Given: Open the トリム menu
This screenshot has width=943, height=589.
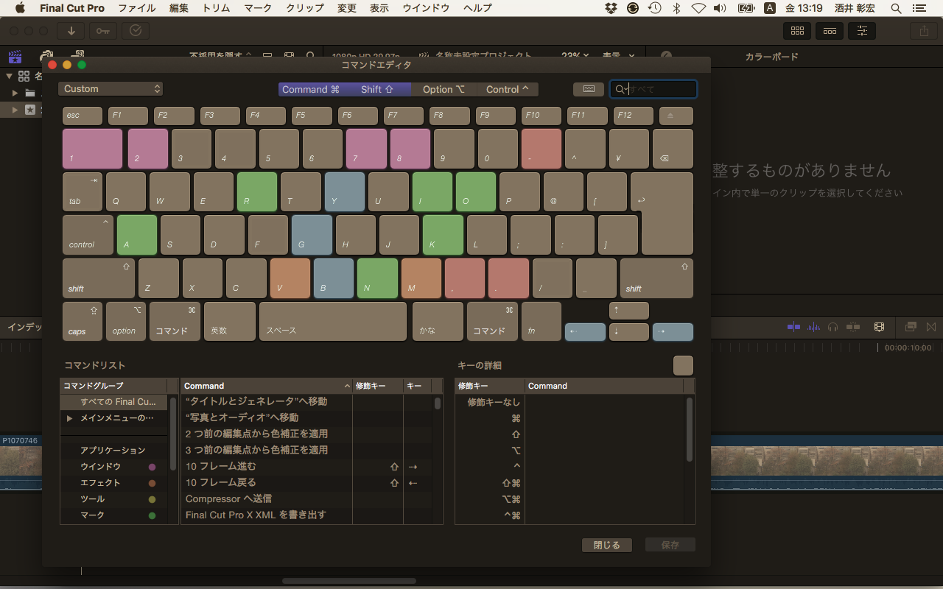Looking at the screenshot, I should [216, 8].
